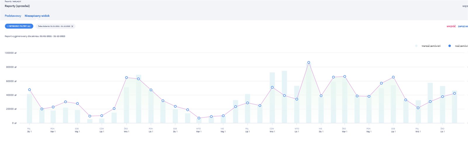Click the WTO Lis 1 axis label
468x147 pixels.
coord(297,130)
